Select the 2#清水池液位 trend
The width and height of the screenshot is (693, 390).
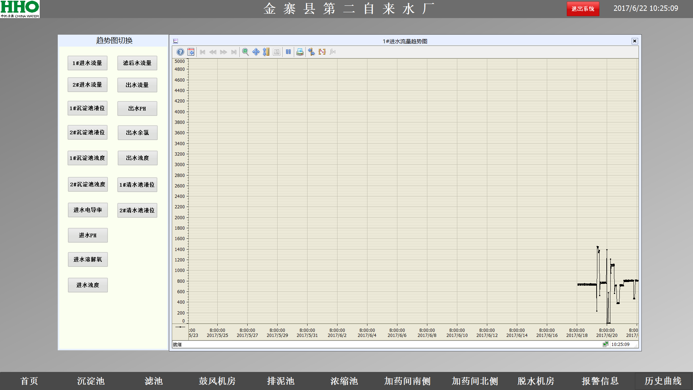[x=137, y=210]
